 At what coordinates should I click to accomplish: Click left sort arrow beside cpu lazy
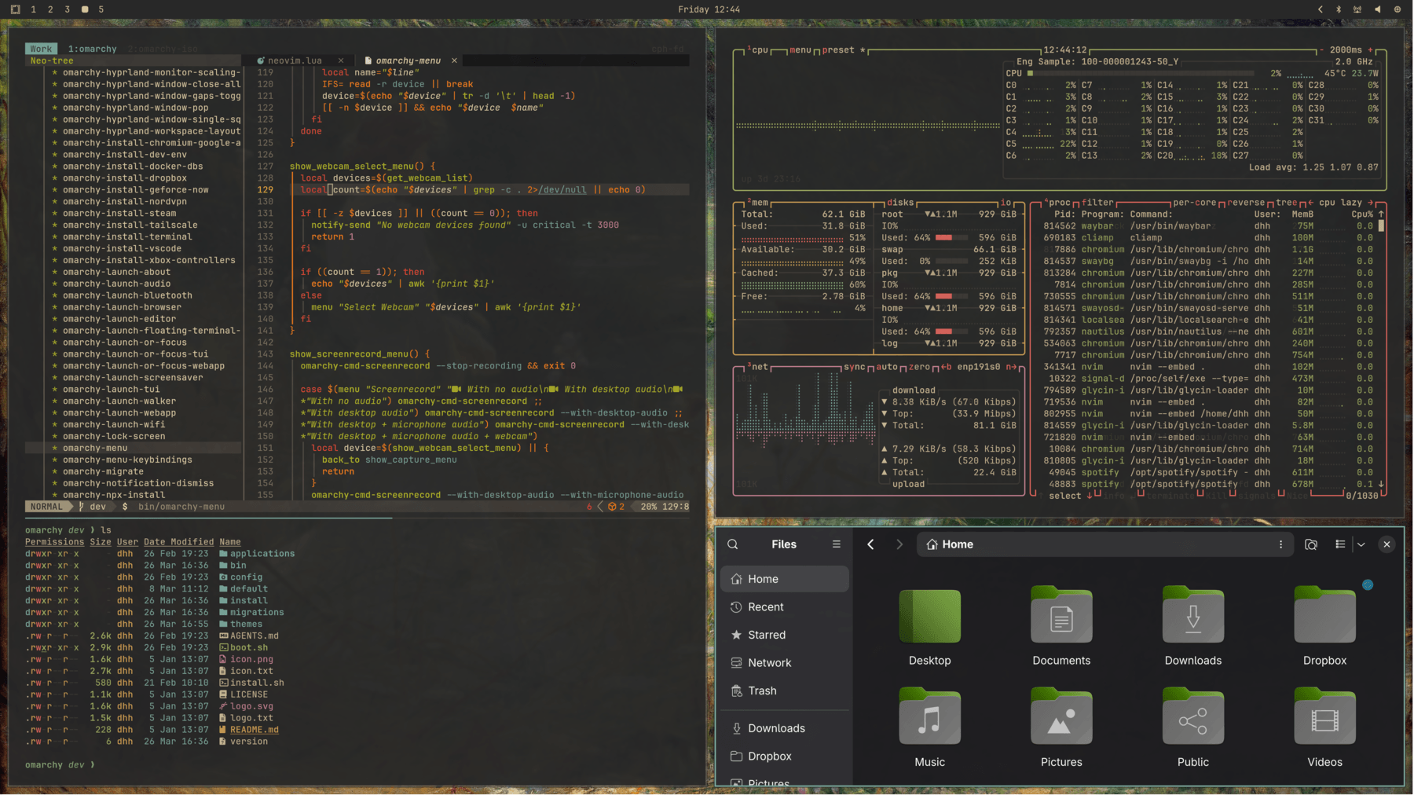point(1310,203)
